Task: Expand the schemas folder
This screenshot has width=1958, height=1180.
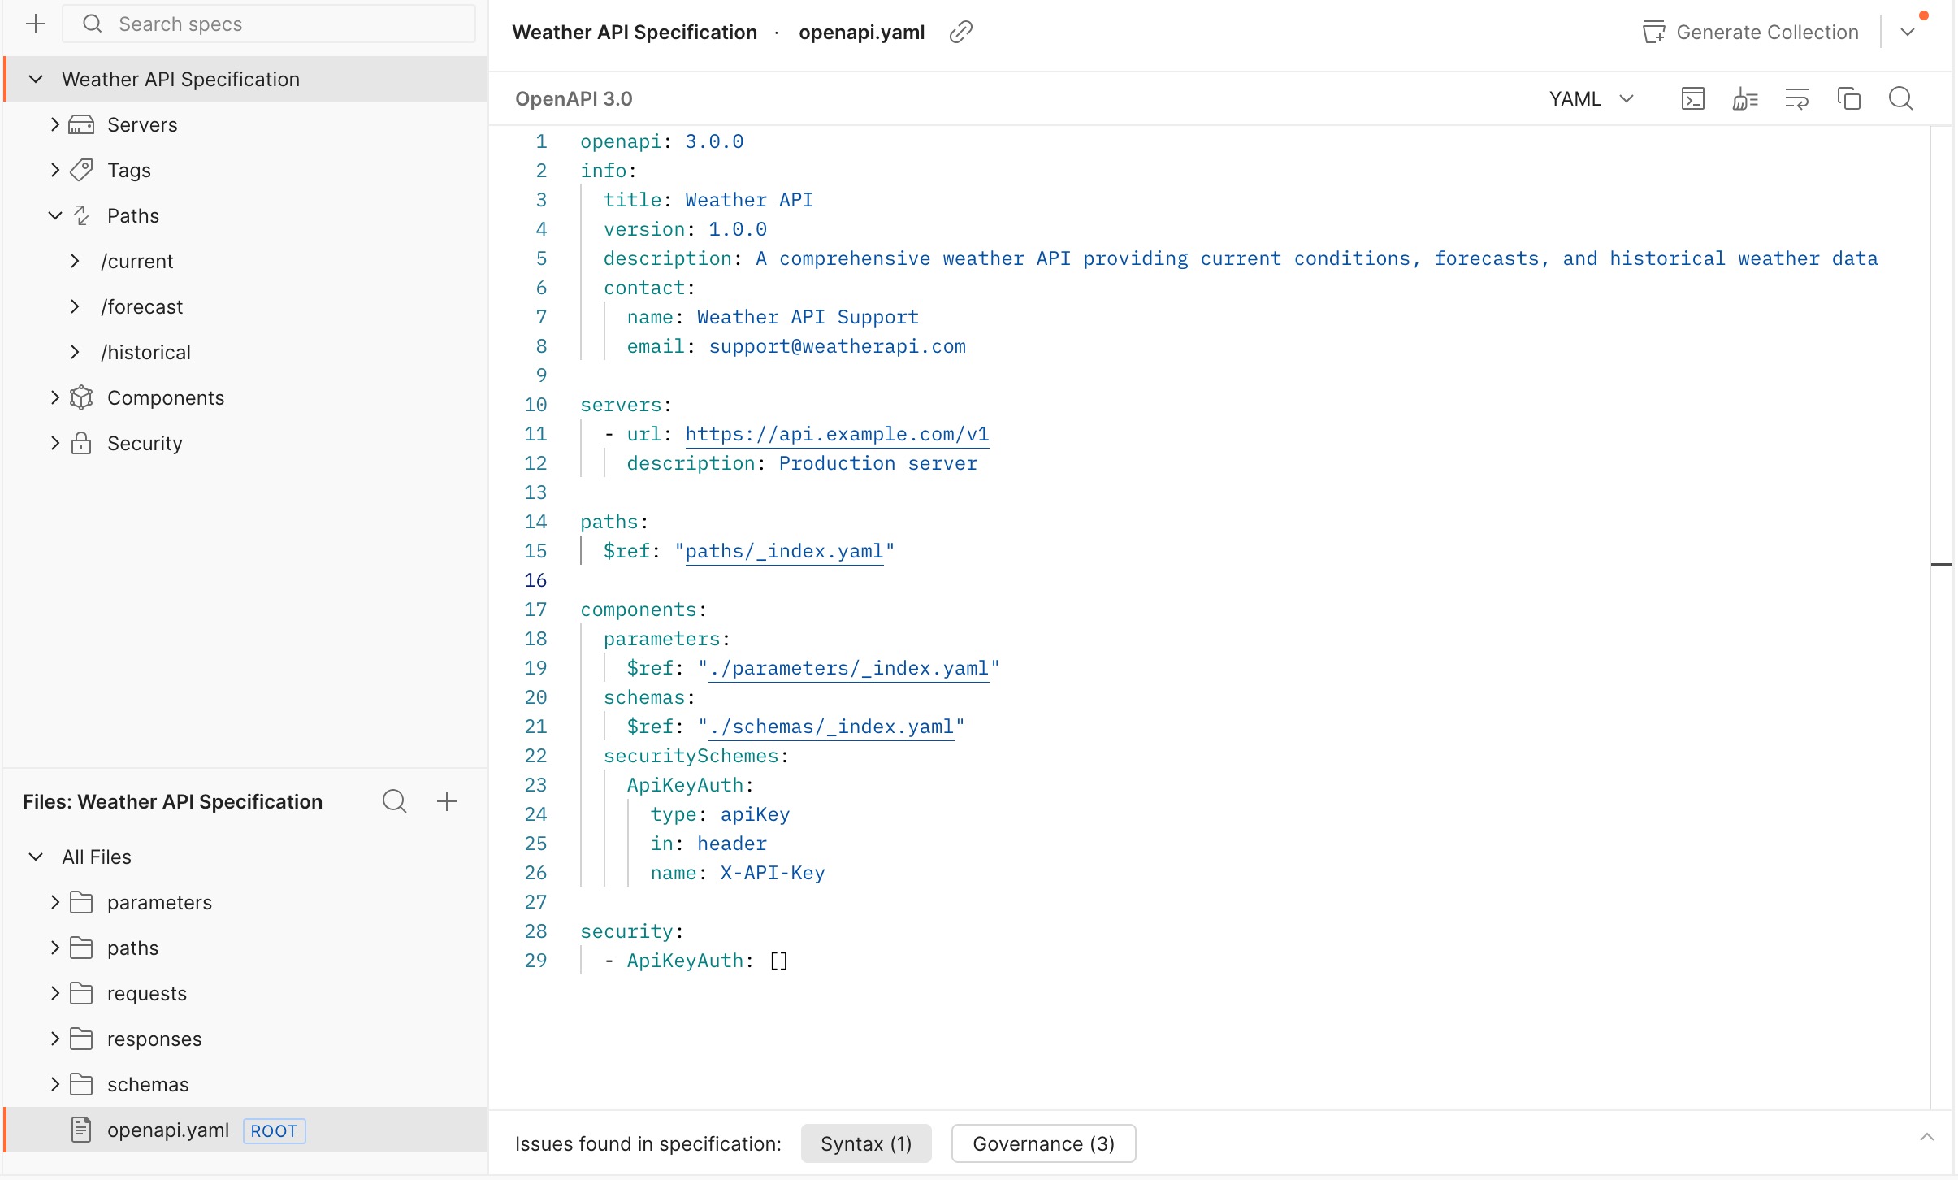Action: (x=54, y=1084)
